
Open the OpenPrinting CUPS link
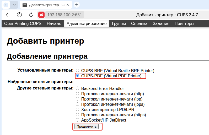[x=23, y=24]
